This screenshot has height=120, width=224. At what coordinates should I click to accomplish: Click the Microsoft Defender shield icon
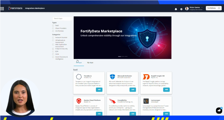[x=113, y=77]
